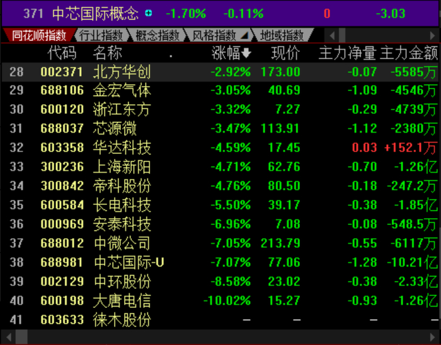Image resolution: width=441 pixels, height=345 pixels.
Task: Open the 地域指数 tab
Action: point(282,35)
